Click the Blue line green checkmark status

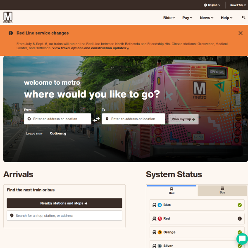(240, 205)
